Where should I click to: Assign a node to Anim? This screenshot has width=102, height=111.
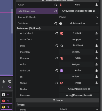(x=76, y=64)
